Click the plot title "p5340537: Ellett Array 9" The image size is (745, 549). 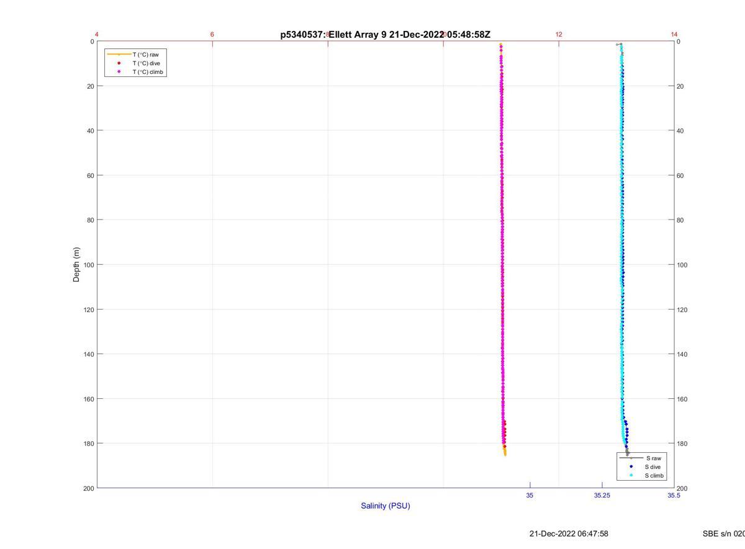[333, 35]
